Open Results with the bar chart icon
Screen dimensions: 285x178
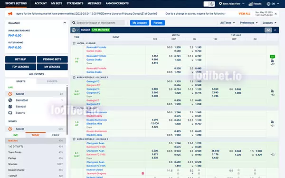(x=255, y=4)
